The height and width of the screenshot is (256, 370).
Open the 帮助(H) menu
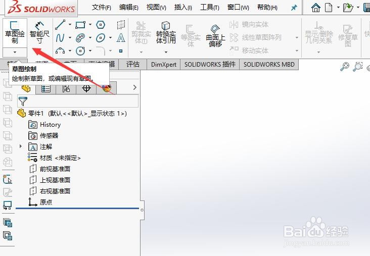[x=267, y=8]
